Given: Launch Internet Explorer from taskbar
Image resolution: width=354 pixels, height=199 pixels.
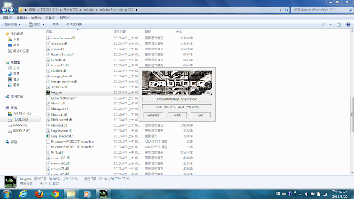Looking at the screenshot, I should [23, 194].
